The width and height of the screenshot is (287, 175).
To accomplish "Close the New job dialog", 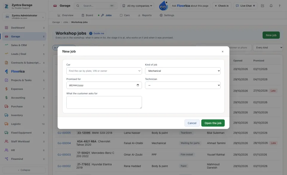I will point(222,51).
